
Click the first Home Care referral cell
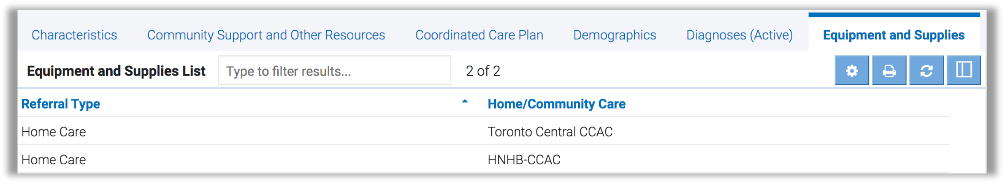54,132
